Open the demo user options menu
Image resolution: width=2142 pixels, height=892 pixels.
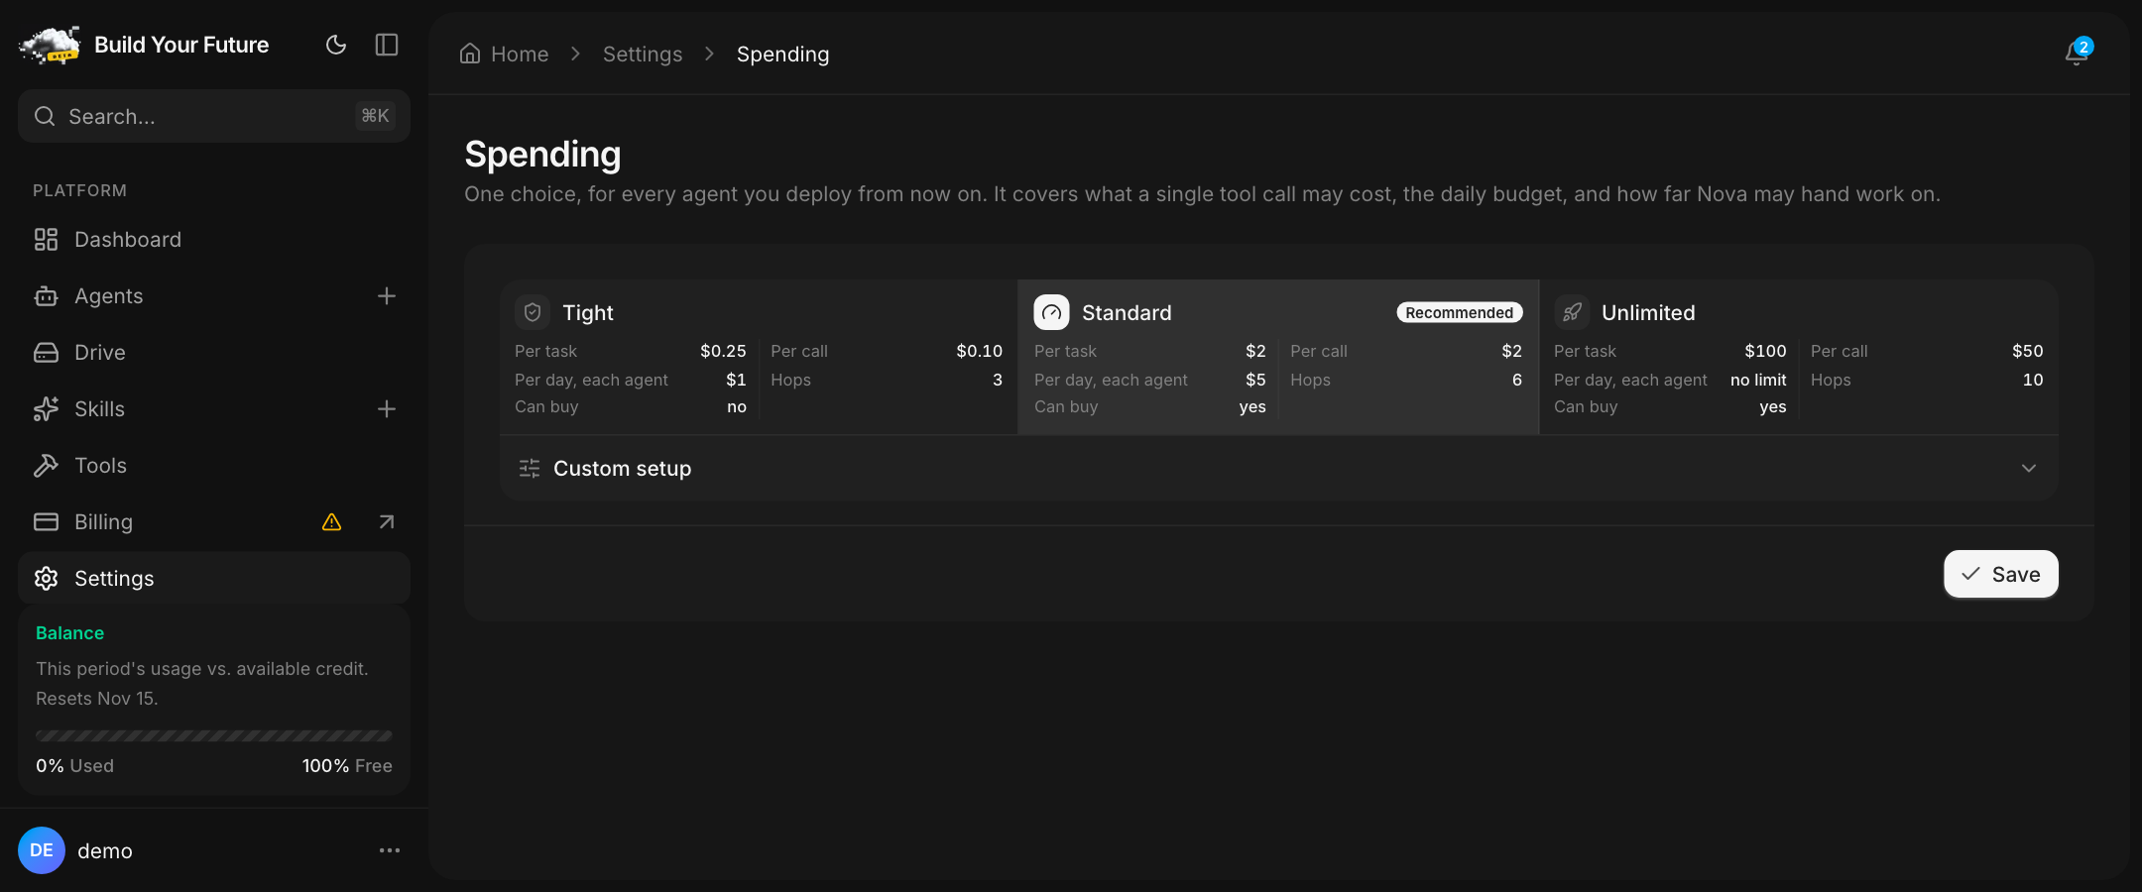pyautogui.click(x=390, y=850)
